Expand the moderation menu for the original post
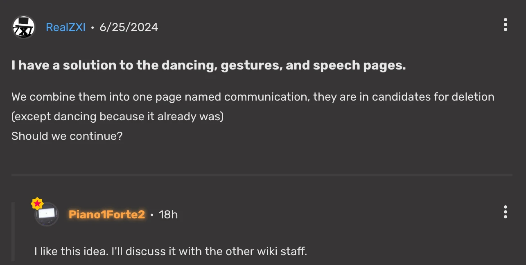 click(x=505, y=25)
